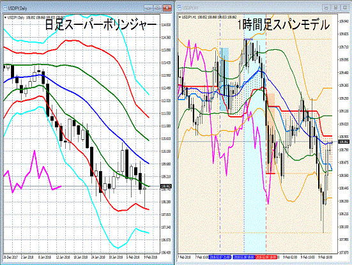Expand the triangle beside USDJPY,H1 chart label
352x265 pixels.
point(180,17)
